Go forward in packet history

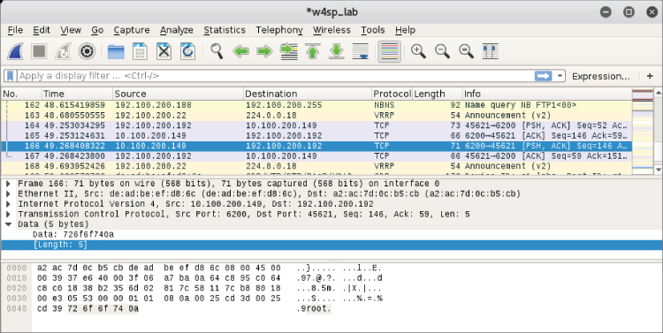264,51
